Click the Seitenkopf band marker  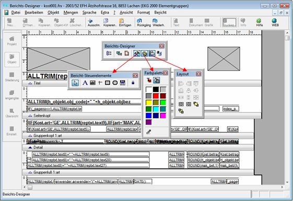(30, 116)
